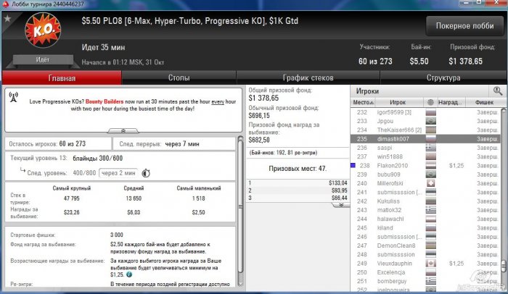Screen dimensions: 508x294
Task: Click the knockout bounty info icon
Action: pos(129,274)
